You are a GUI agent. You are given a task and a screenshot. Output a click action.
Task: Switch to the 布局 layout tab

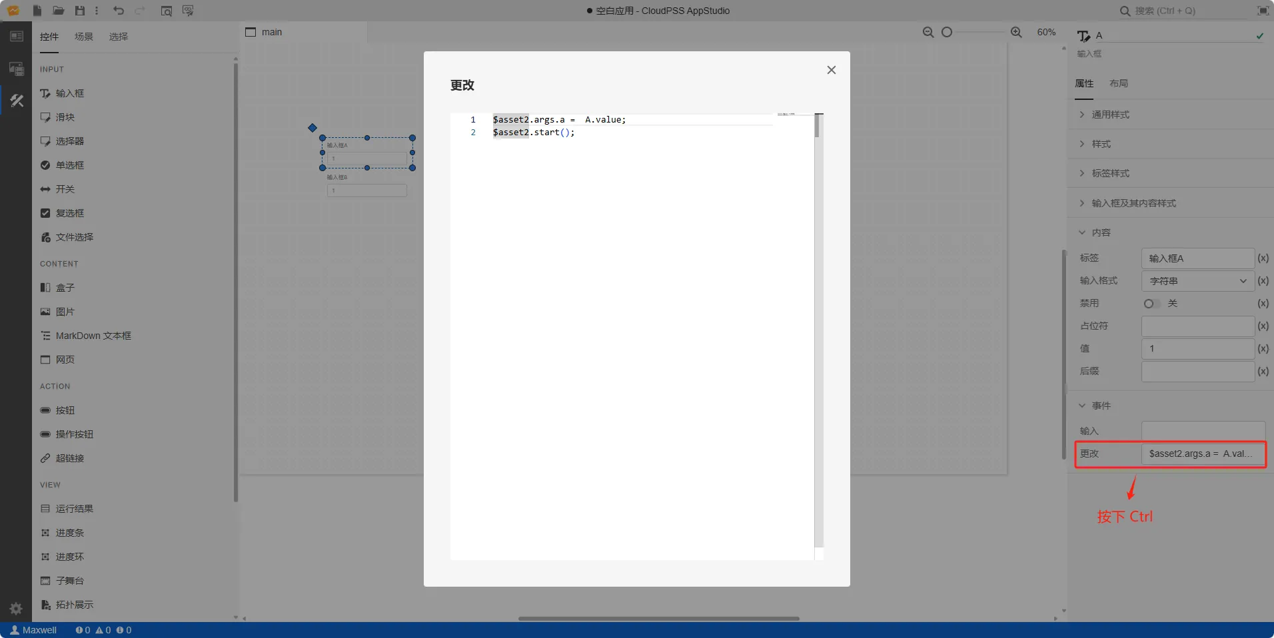pos(1119,83)
